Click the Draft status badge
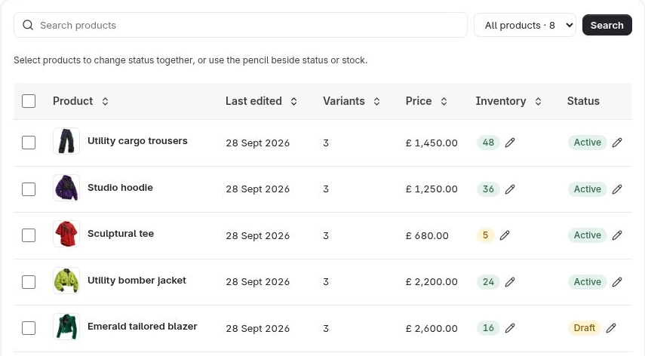The image size is (645, 356). click(584, 328)
